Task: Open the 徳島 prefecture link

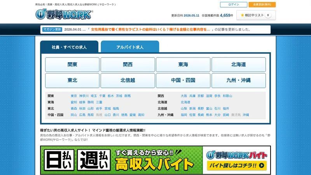Action: (x=124, y=115)
